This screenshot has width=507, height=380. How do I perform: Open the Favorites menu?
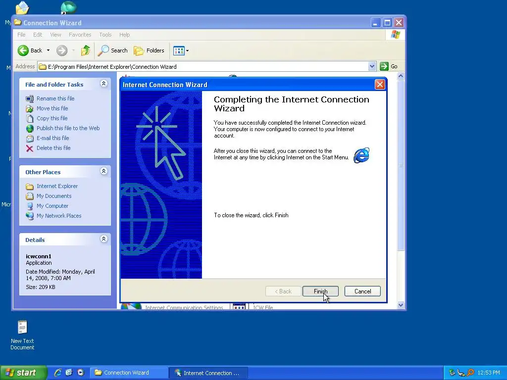80,35
